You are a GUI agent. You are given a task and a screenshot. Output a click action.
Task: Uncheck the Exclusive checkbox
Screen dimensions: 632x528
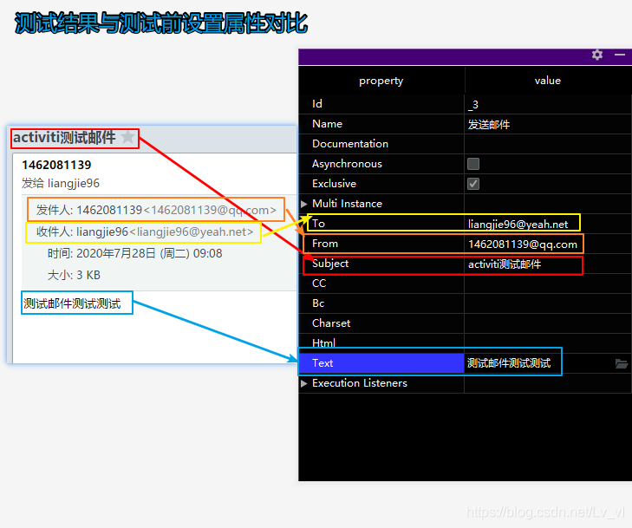tap(473, 184)
